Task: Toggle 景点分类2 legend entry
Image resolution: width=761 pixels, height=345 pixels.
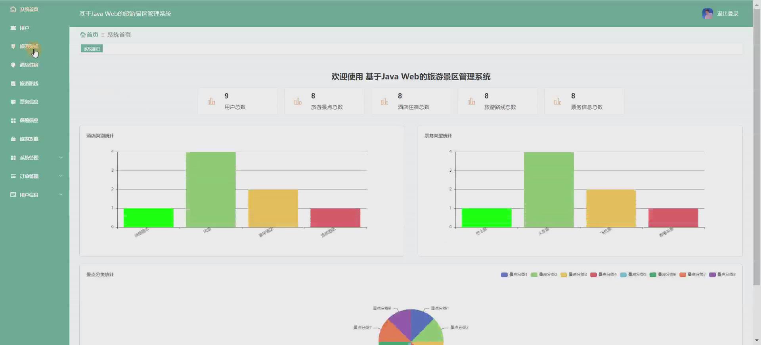Action: 544,275
